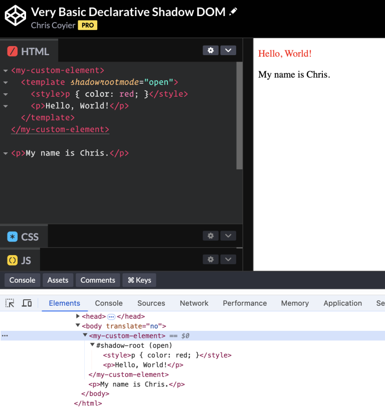Collapse the #shadow-root (open) node
The image size is (385, 409).
tap(92, 345)
